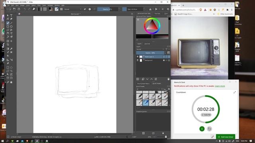Expand the add layer type arrow
Viewport: 255px width, 143px height.
pos(140,79)
